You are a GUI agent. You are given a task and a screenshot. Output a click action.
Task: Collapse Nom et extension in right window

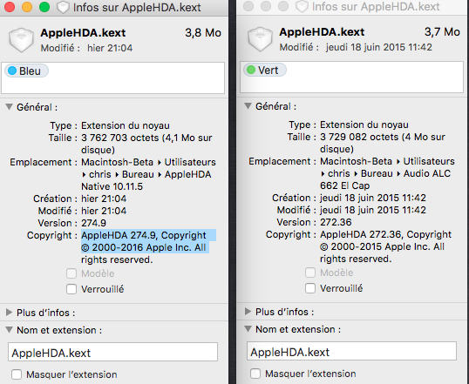pos(248,329)
